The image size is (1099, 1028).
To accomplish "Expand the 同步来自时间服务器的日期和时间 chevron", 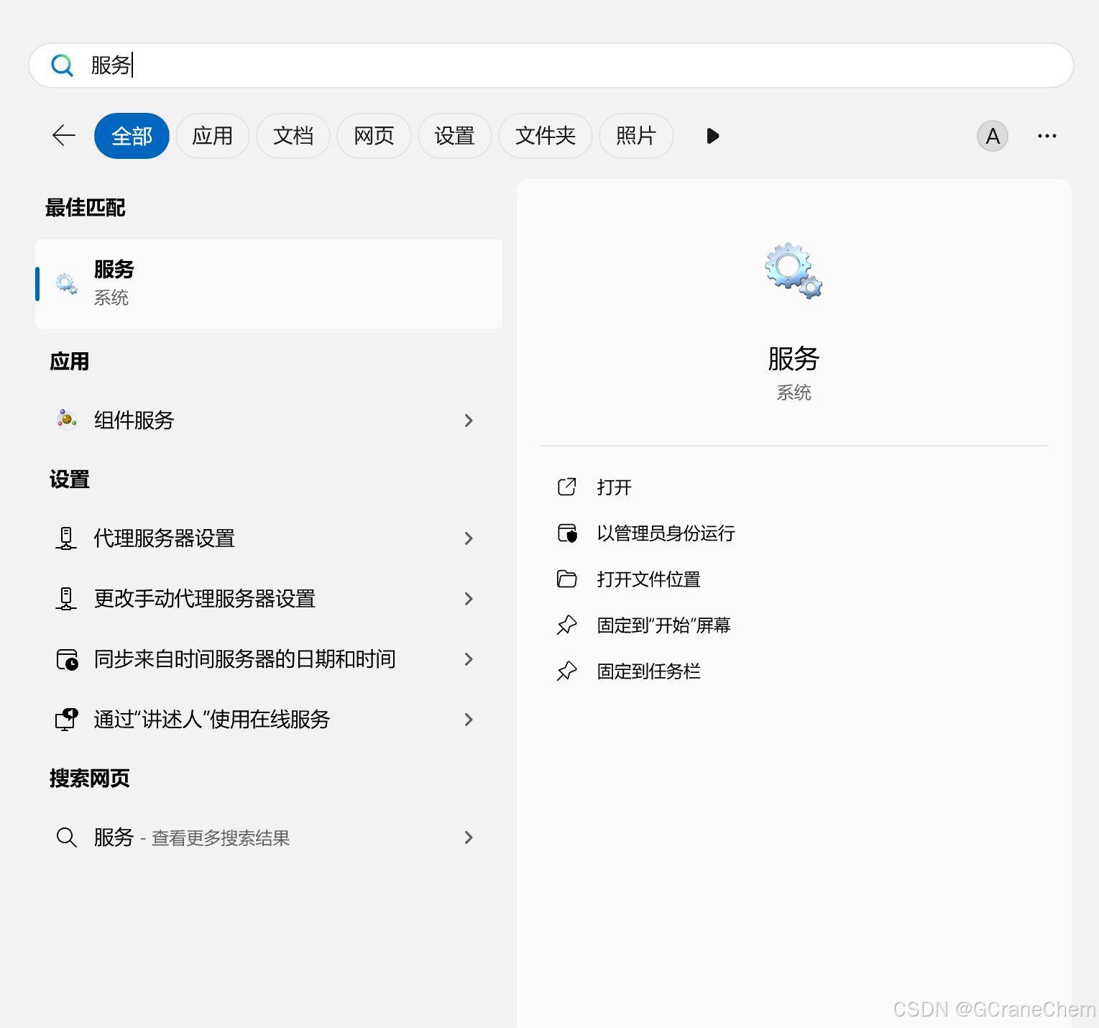I will pos(469,659).
